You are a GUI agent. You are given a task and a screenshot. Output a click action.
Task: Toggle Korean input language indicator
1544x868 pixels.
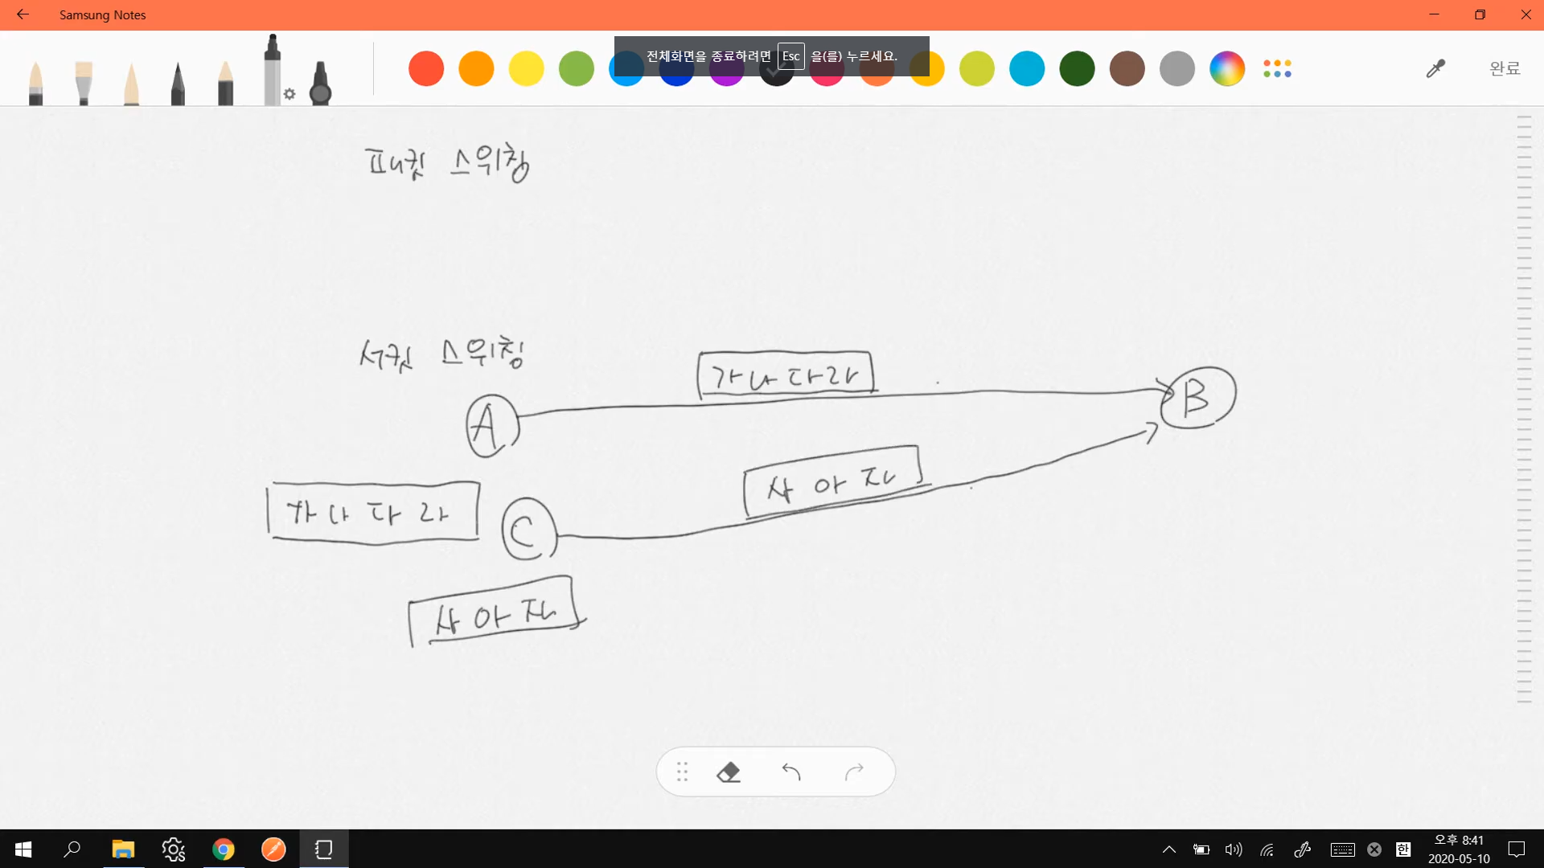tap(1403, 850)
